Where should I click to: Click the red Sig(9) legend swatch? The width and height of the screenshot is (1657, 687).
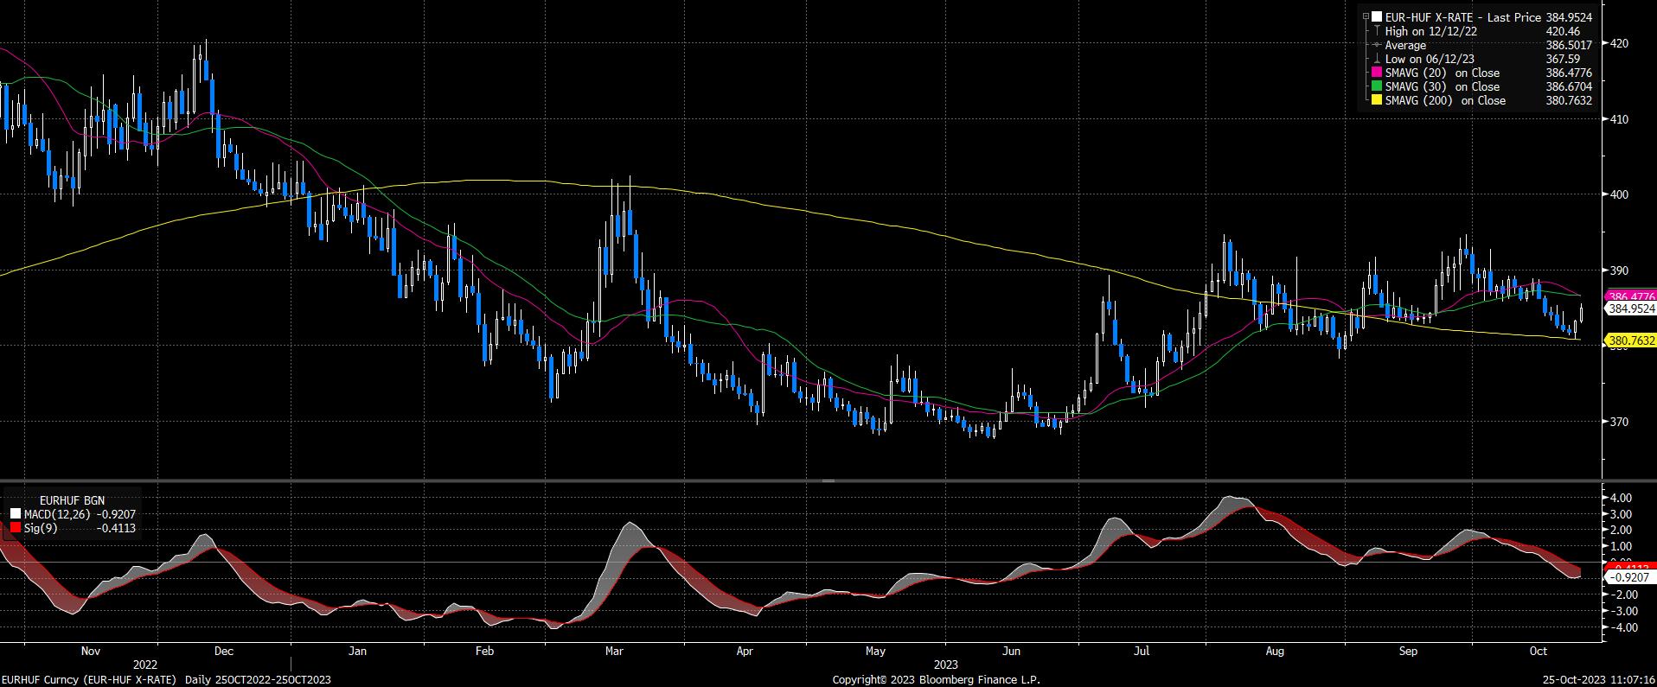pos(15,528)
